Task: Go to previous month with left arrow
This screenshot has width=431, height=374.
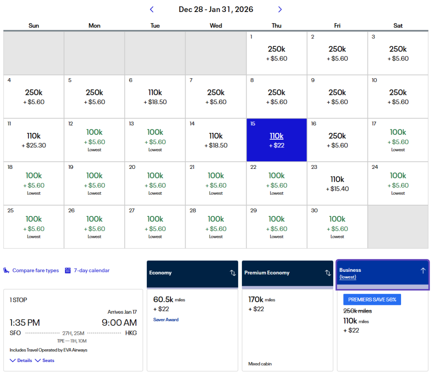Action: point(152,10)
